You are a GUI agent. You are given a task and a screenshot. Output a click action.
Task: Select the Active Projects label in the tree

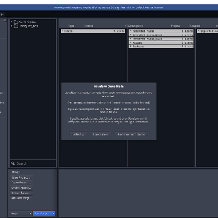pyautogui.click(x=27, y=22)
